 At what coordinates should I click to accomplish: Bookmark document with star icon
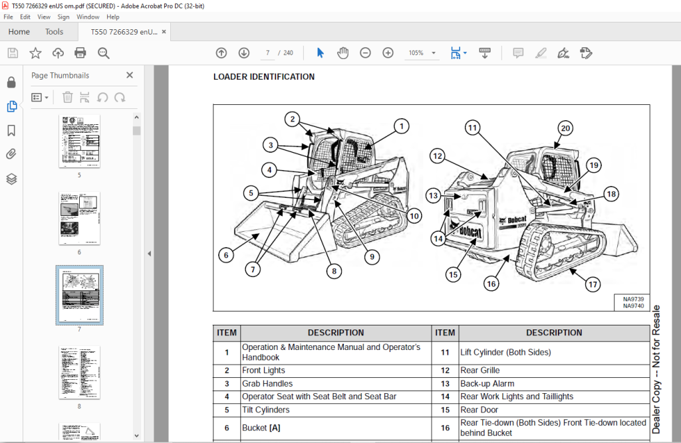pyautogui.click(x=35, y=53)
